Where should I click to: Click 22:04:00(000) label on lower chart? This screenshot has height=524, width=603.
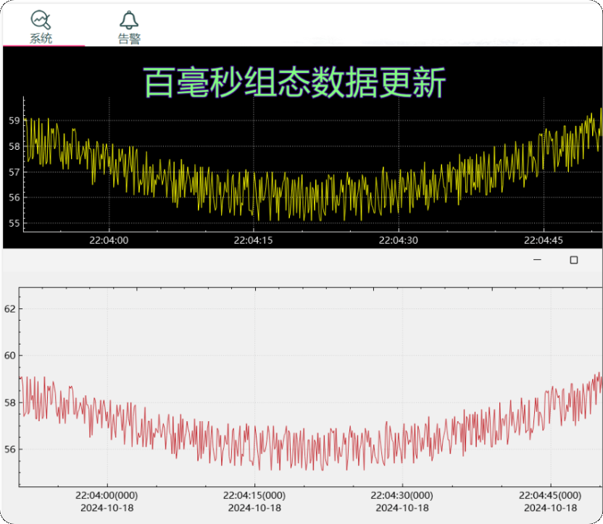click(x=107, y=496)
